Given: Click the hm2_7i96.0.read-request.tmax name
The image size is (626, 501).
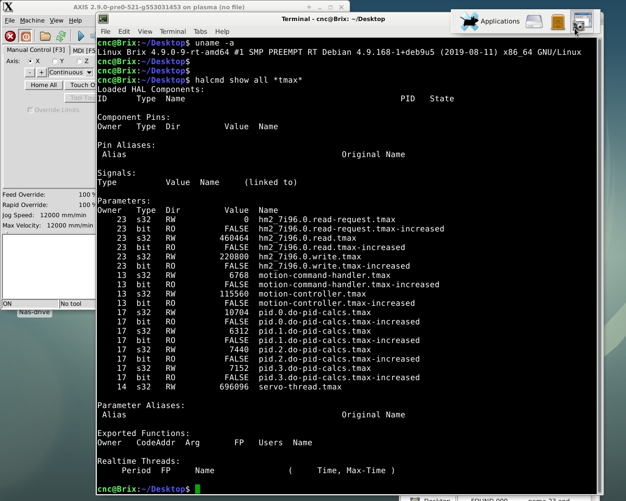Looking at the screenshot, I should tap(327, 220).
